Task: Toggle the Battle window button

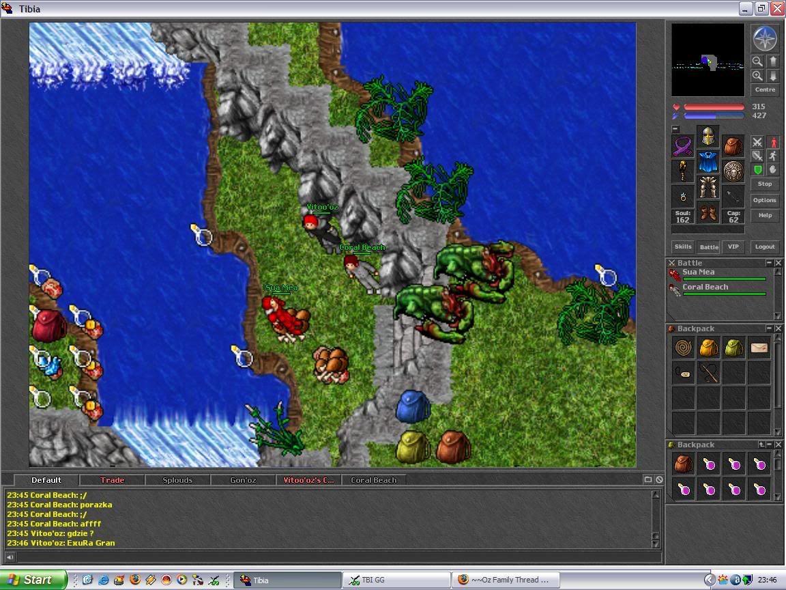Action: (709, 247)
